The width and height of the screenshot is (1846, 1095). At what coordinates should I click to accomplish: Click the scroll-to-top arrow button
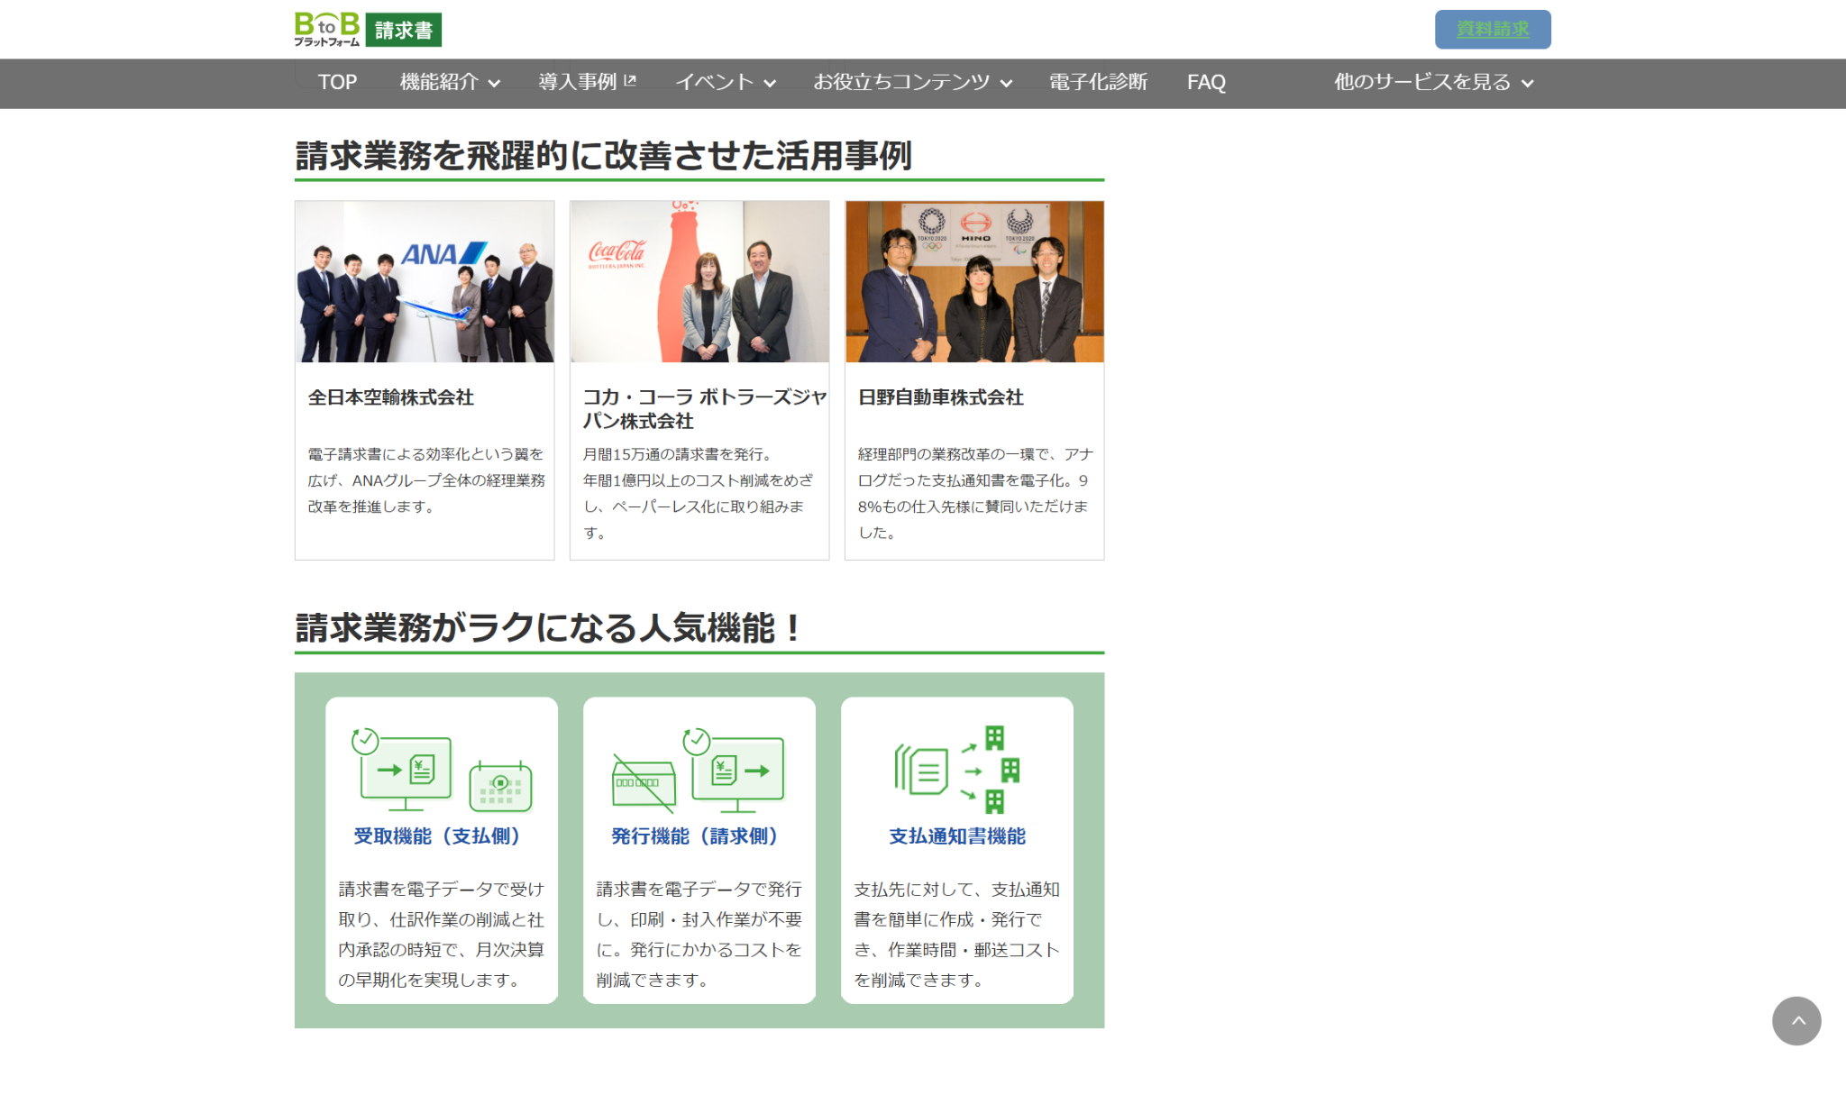pos(1796,1021)
